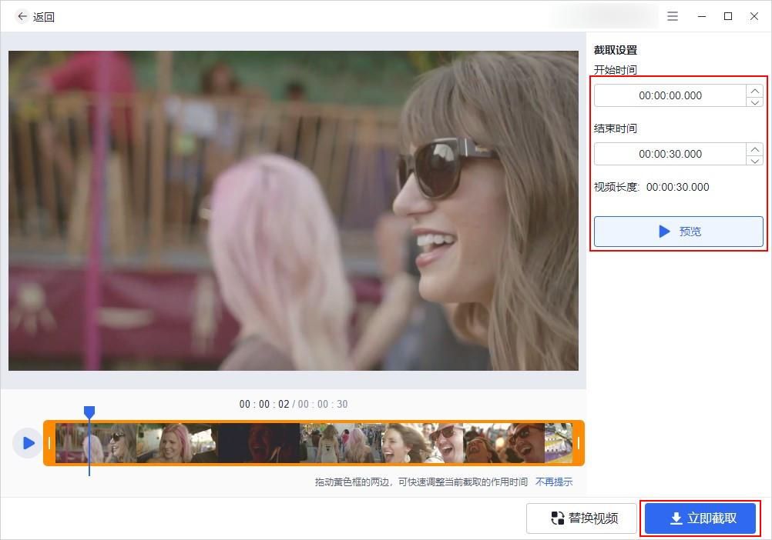Decrease the start time with down arrow
772x540 pixels.
(755, 102)
